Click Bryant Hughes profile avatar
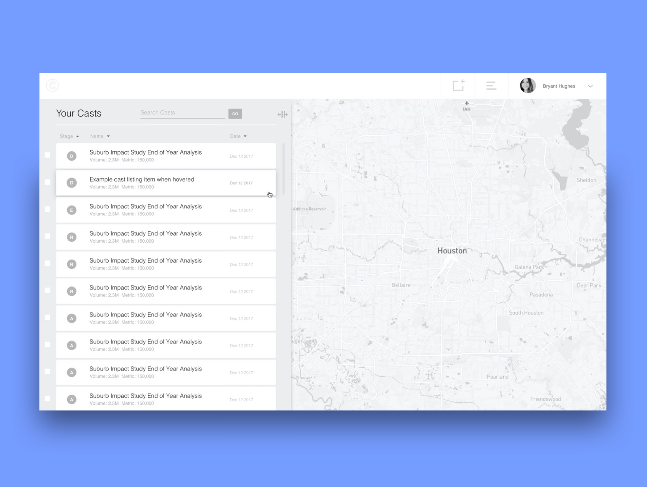 (x=528, y=86)
